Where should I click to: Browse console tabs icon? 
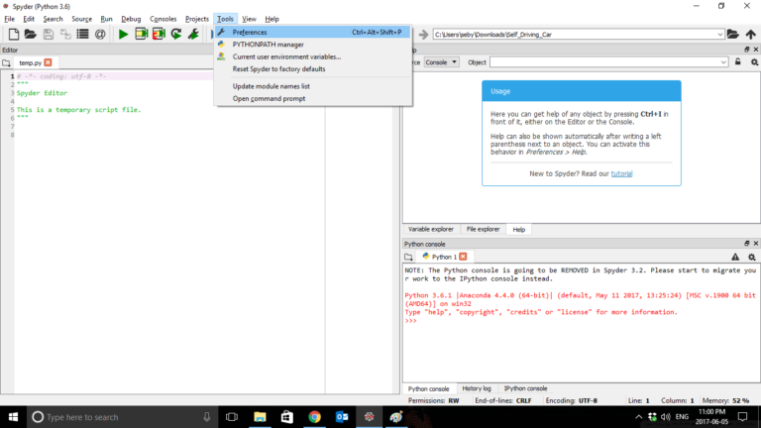point(408,257)
